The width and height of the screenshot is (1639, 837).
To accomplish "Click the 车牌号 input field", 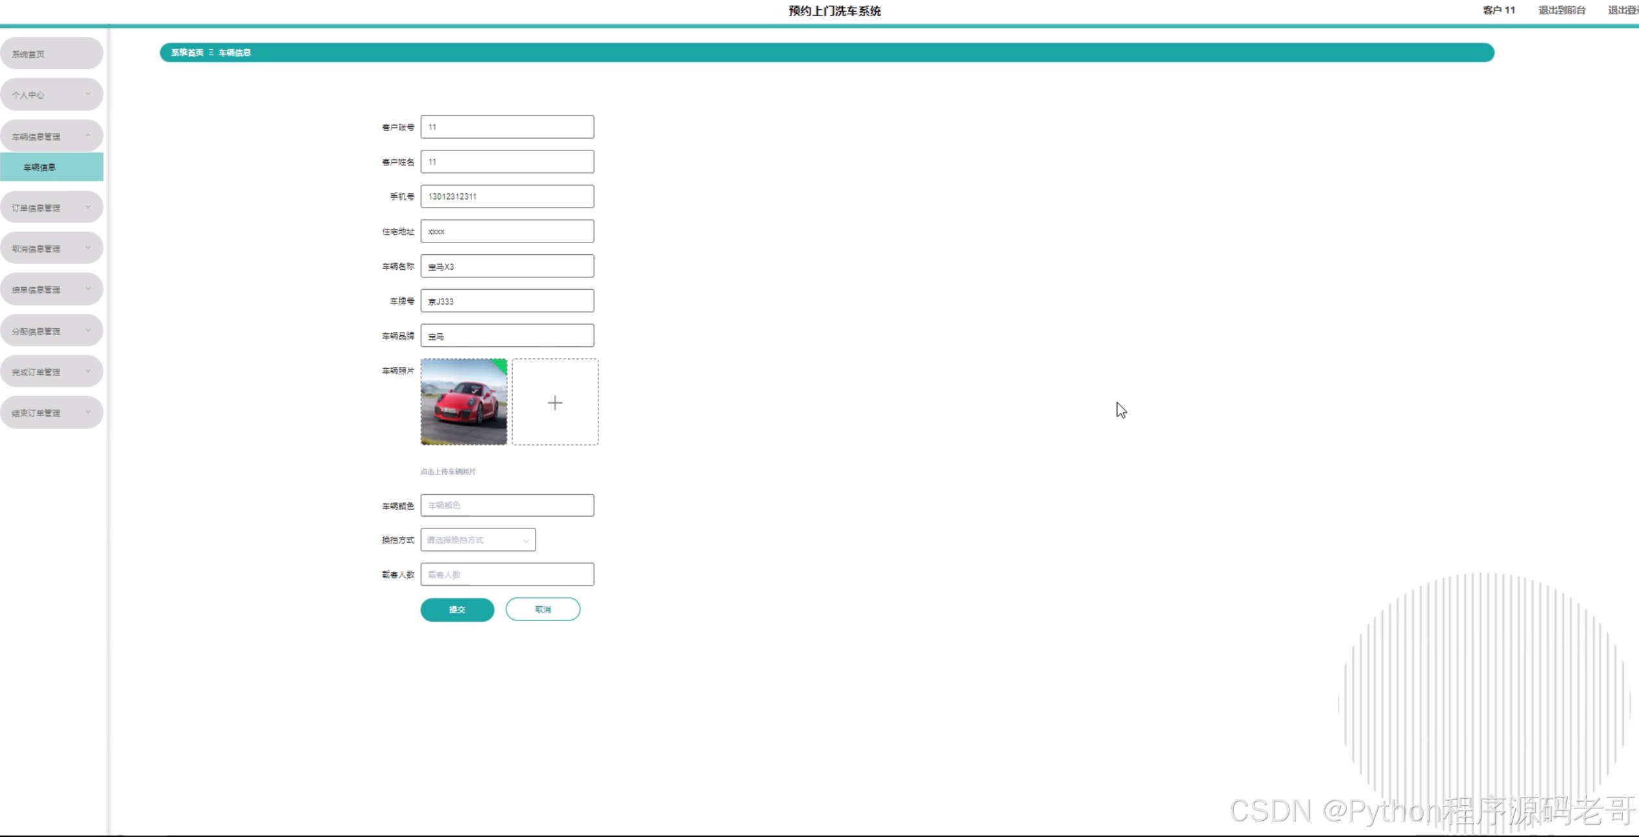I will (507, 301).
